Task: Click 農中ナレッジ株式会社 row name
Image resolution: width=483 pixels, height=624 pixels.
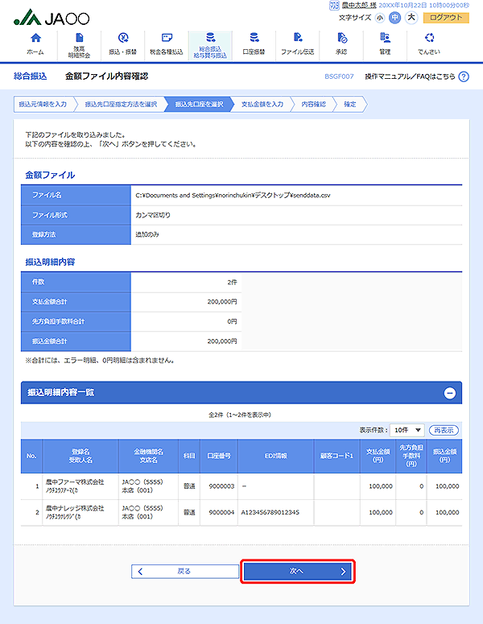Action: (x=75, y=508)
